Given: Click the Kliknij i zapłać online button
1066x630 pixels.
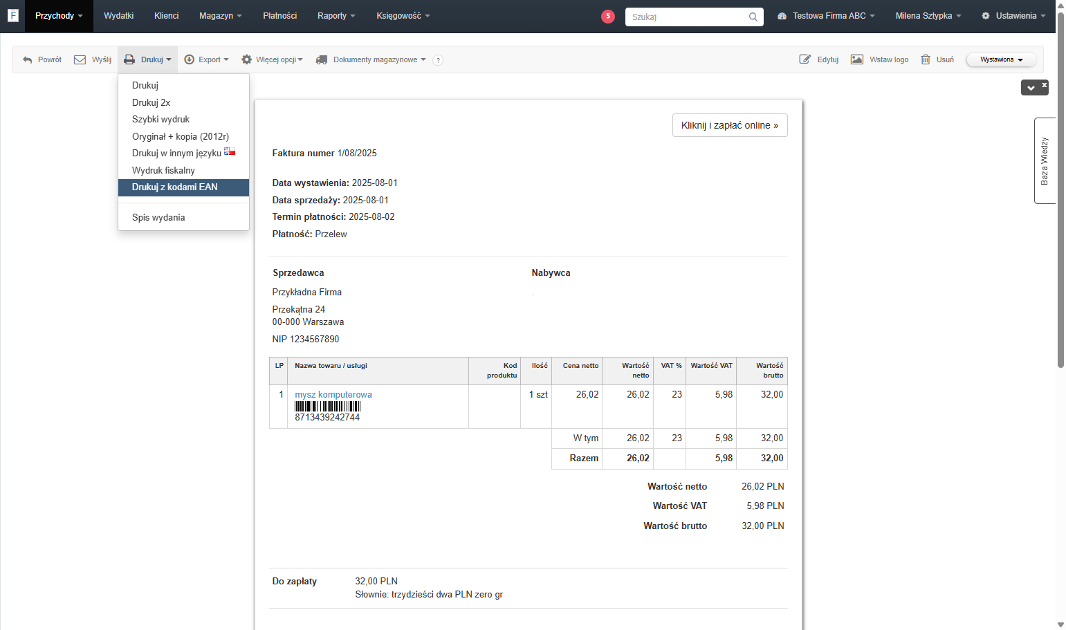Looking at the screenshot, I should pyautogui.click(x=730, y=125).
